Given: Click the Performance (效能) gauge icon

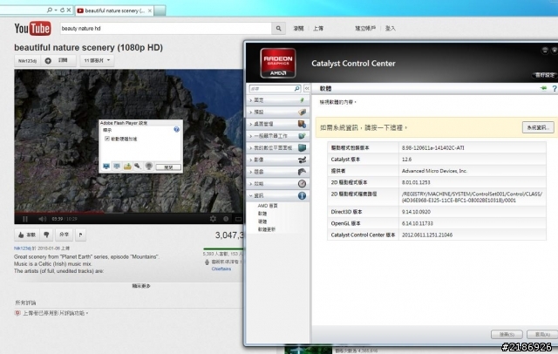Looking at the screenshot, I should tap(302, 184).
